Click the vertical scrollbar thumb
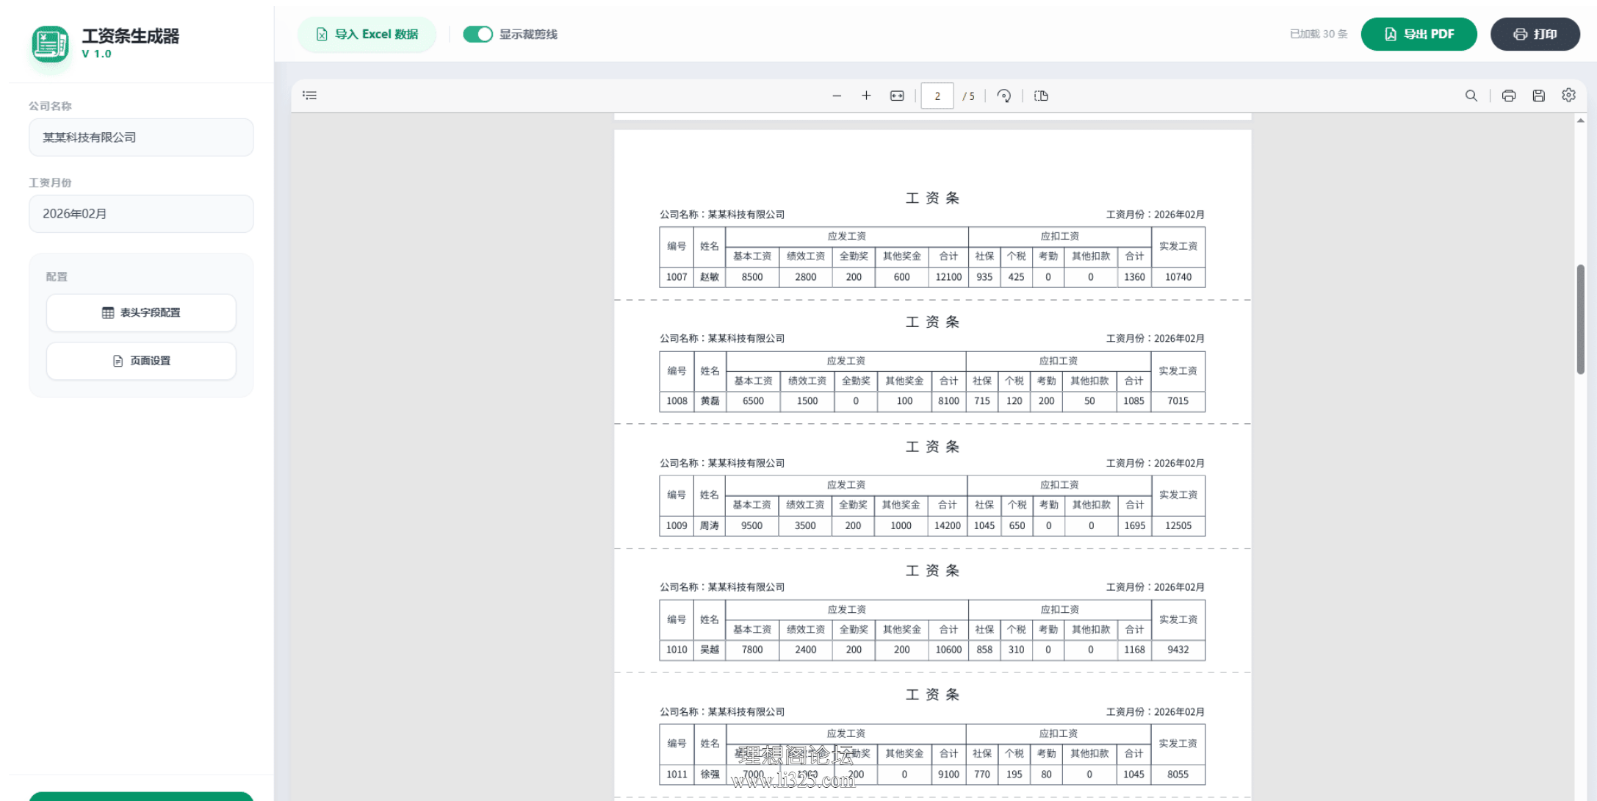Screen dimensions: 1597x801 1580,320
